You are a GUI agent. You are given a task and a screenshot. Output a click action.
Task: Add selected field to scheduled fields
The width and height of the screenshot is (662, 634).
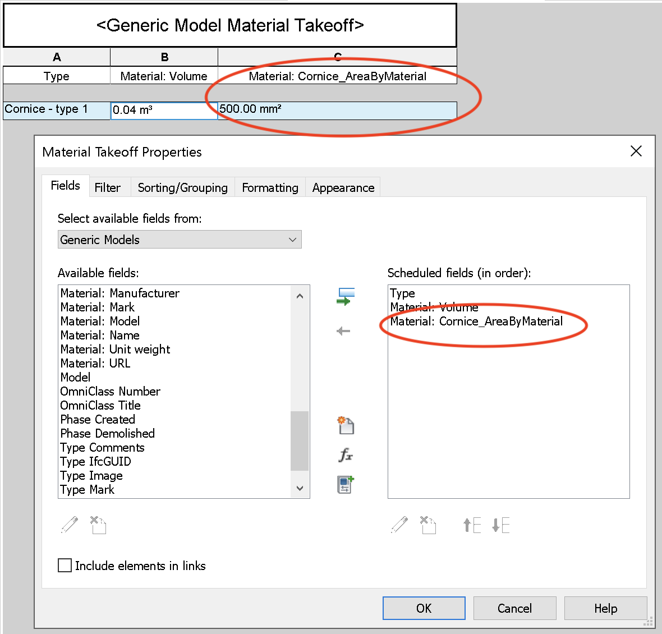click(x=346, y=296)
